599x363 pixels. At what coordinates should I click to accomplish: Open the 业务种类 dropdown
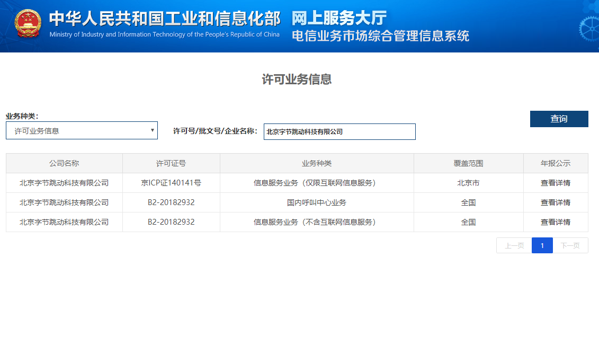[x=82, y=130]
